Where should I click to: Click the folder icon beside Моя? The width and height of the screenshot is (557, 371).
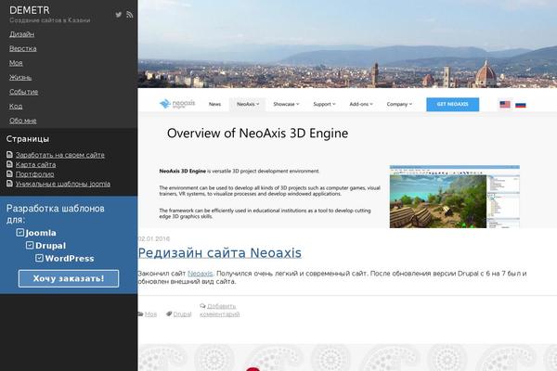point(140,313)
